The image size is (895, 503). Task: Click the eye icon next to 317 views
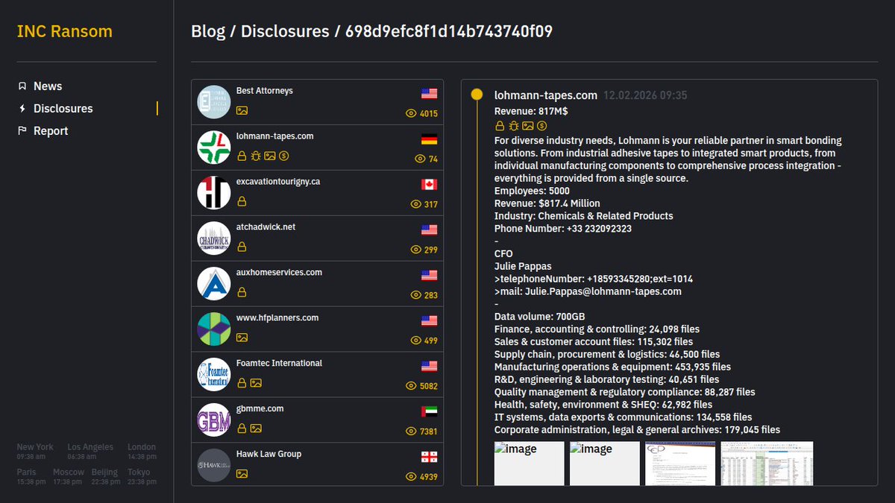pyautogui.click(x=415, y=205)
